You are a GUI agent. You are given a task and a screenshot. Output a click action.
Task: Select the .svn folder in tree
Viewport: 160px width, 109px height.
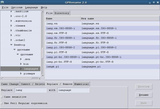pos(27,59)
